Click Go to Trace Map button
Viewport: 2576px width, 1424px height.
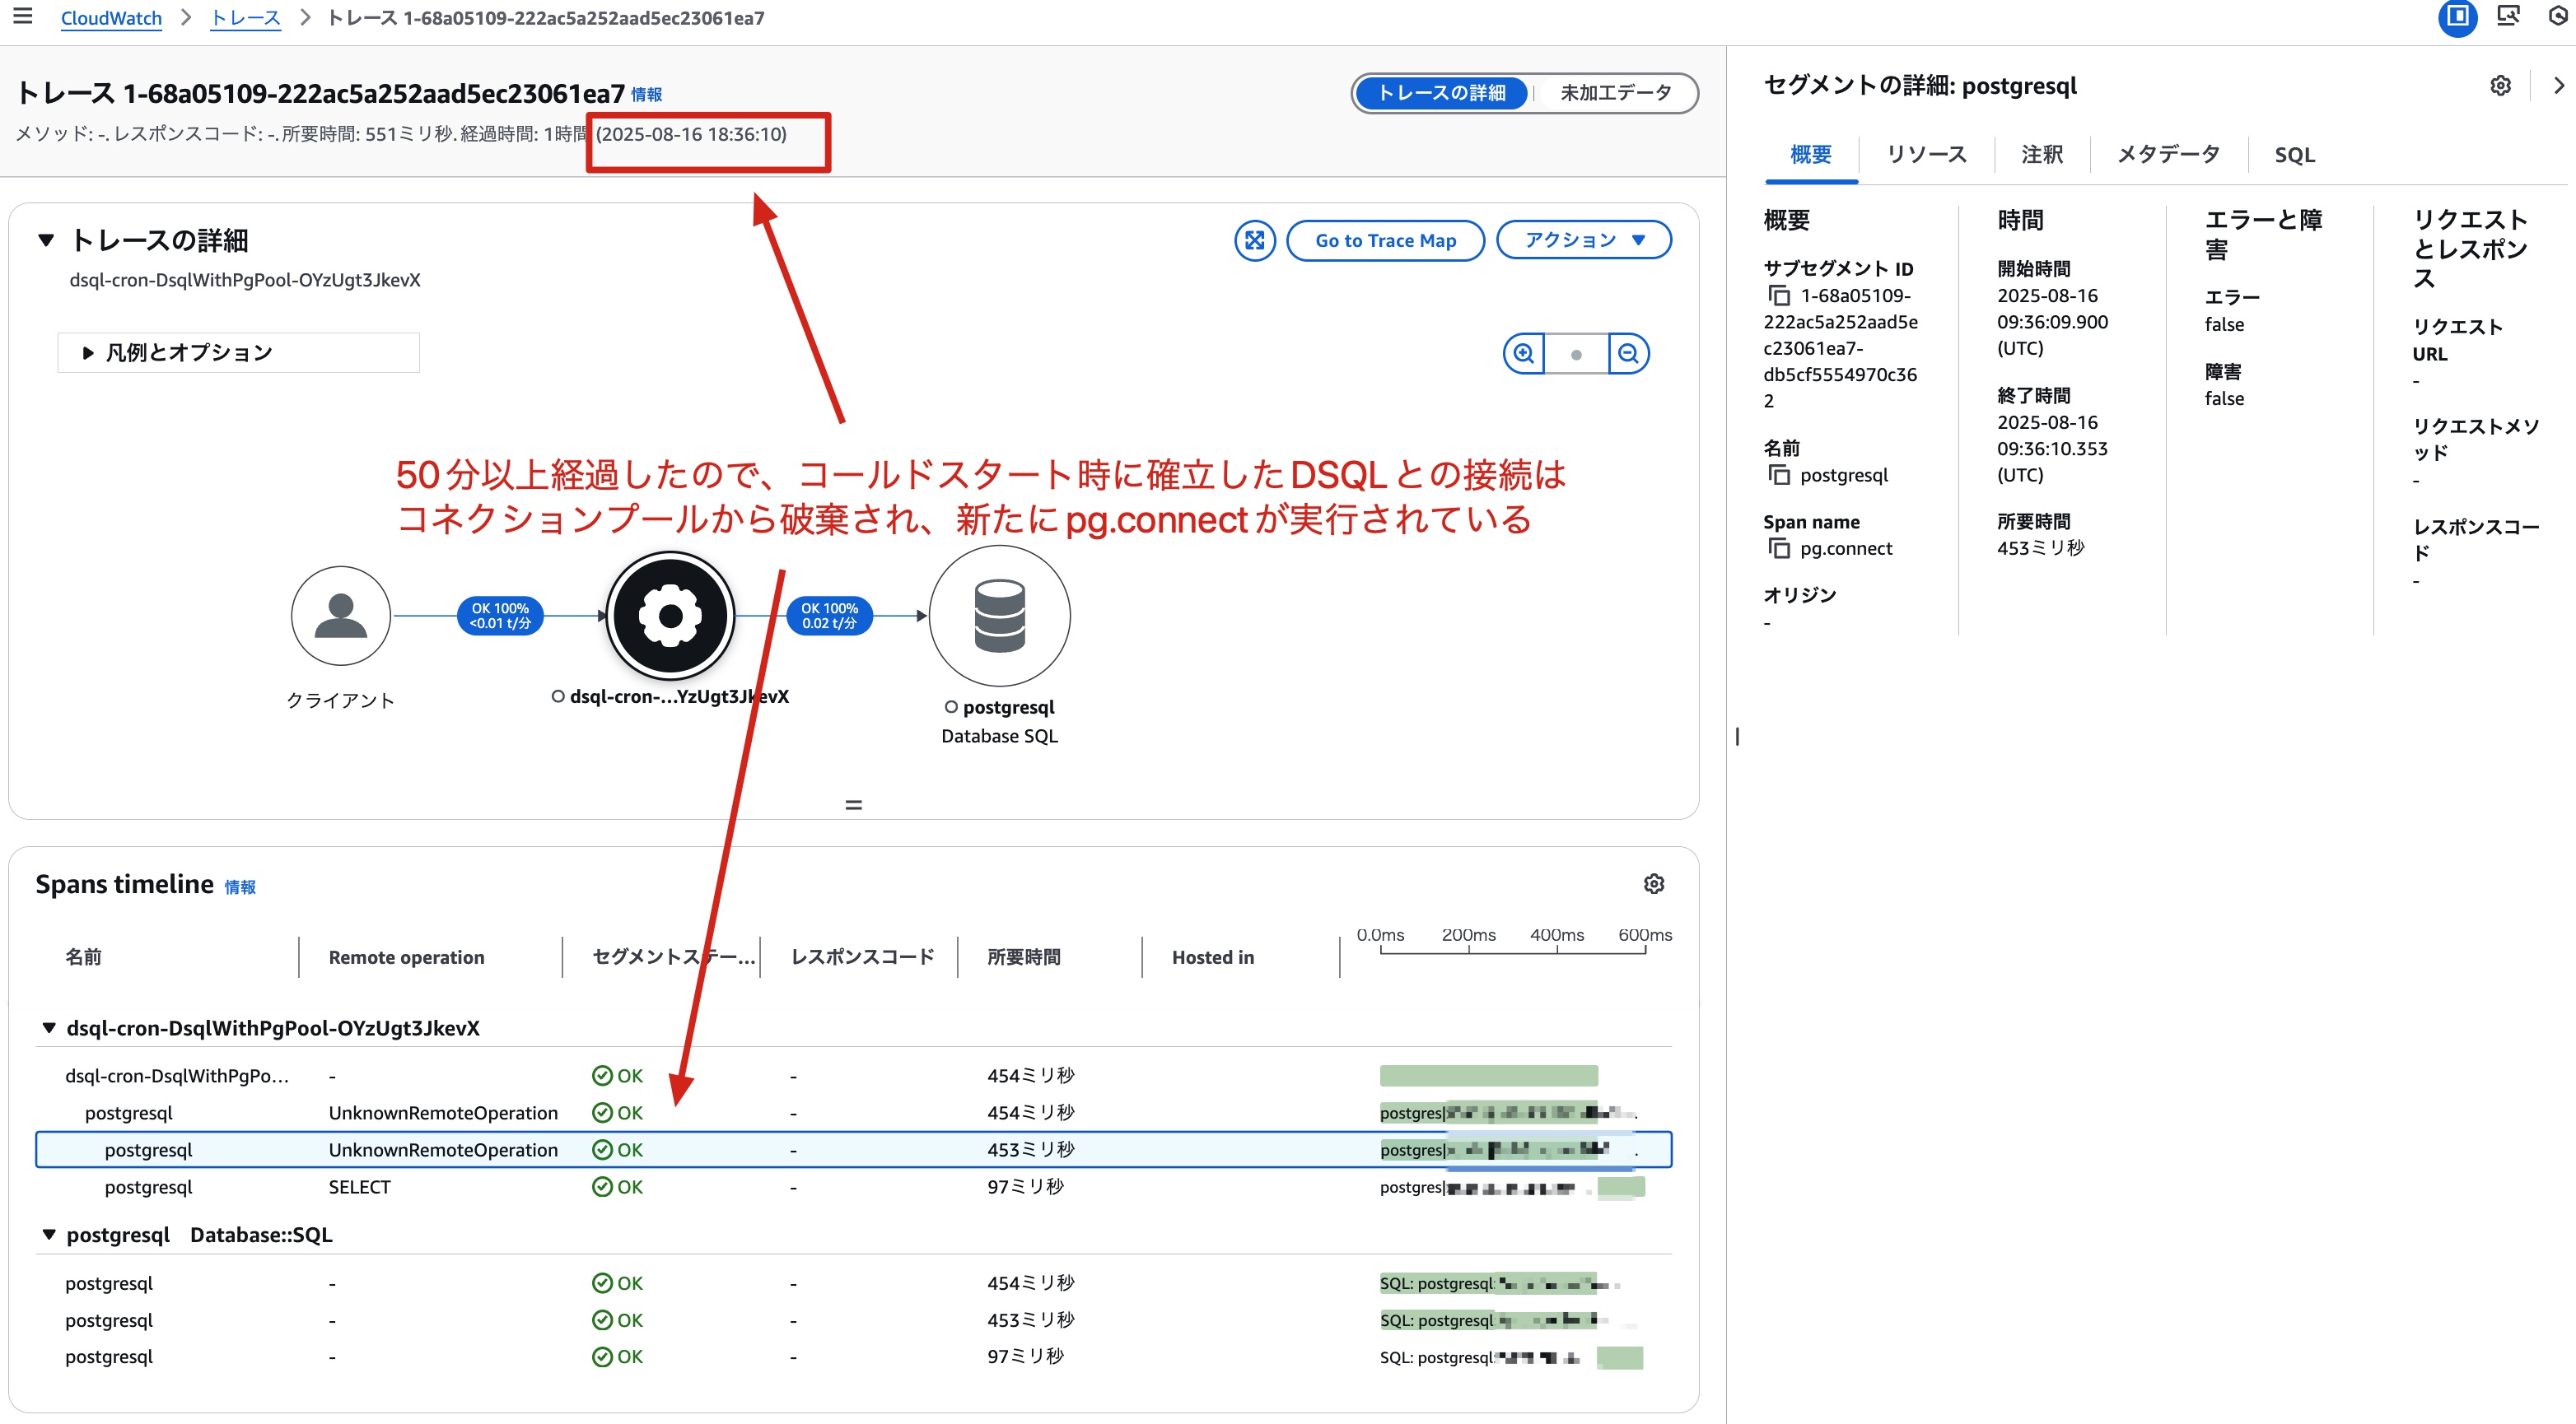[x=1385, y=241]
